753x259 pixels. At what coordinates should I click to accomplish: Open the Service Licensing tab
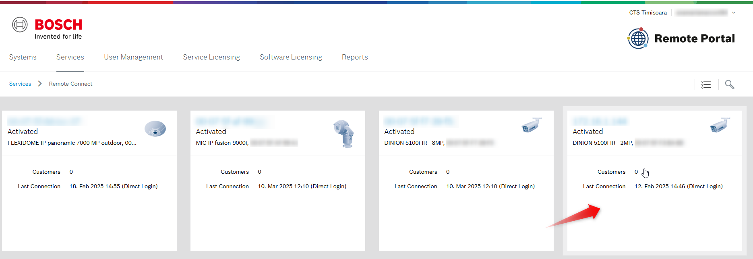(x=211, y=57)
